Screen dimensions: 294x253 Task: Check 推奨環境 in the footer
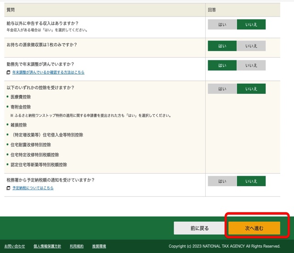point(99,246)
